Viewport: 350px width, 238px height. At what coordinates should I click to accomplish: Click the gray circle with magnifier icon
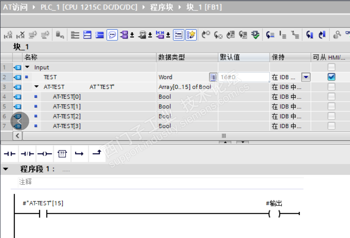[337, 35]
